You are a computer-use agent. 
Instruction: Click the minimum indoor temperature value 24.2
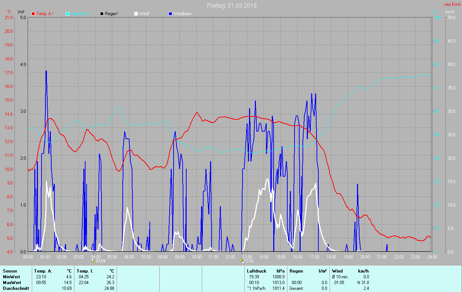[110, 277]
